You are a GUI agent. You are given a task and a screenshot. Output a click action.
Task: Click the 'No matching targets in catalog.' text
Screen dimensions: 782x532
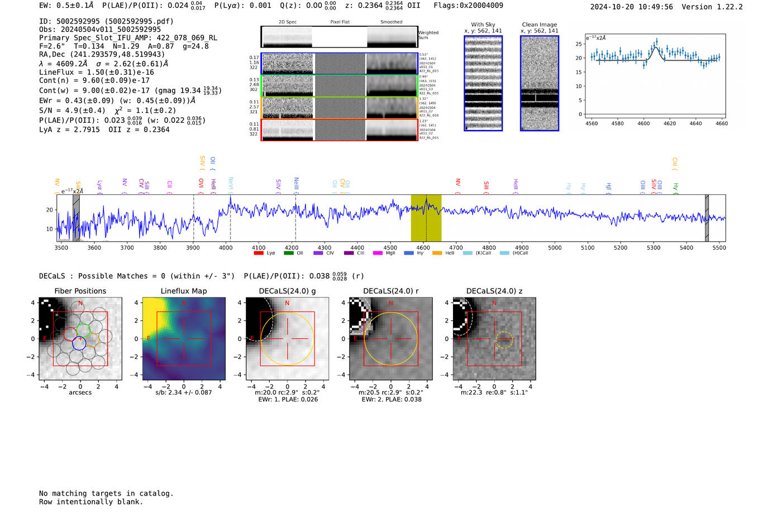(x=106, y=493)
